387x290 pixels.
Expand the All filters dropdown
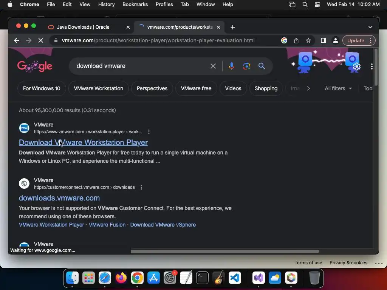338,88
